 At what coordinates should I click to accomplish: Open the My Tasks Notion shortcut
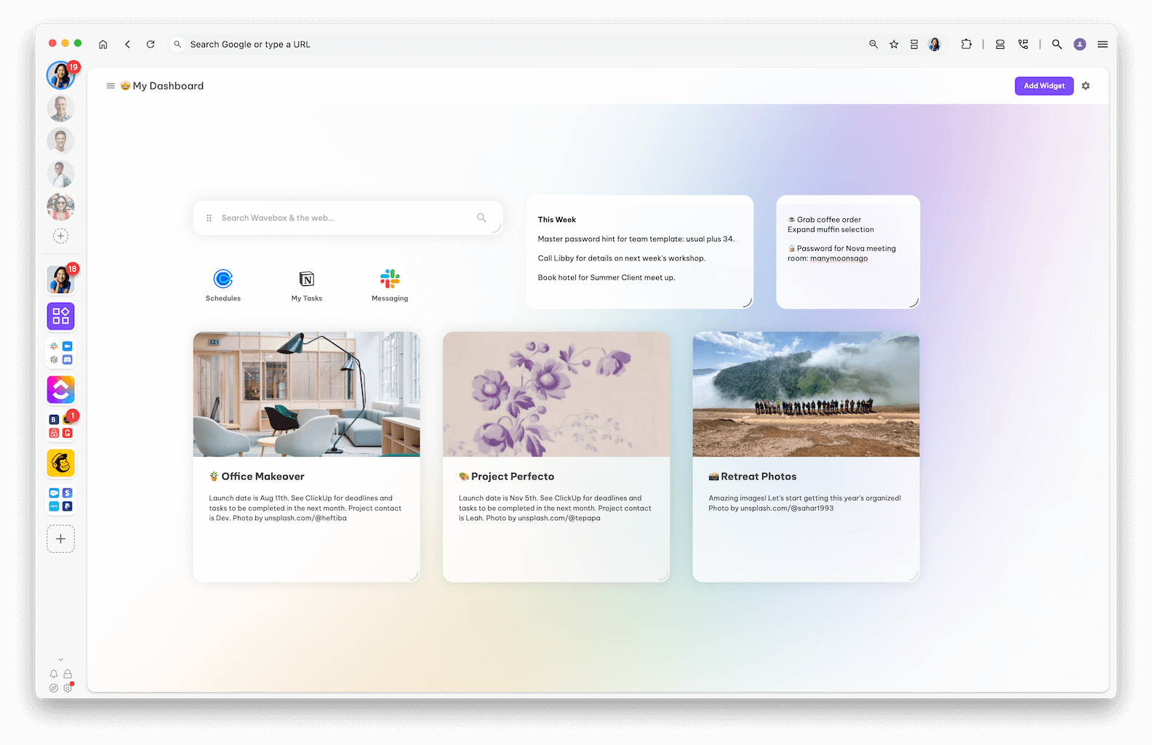click(x=307, y=284)
